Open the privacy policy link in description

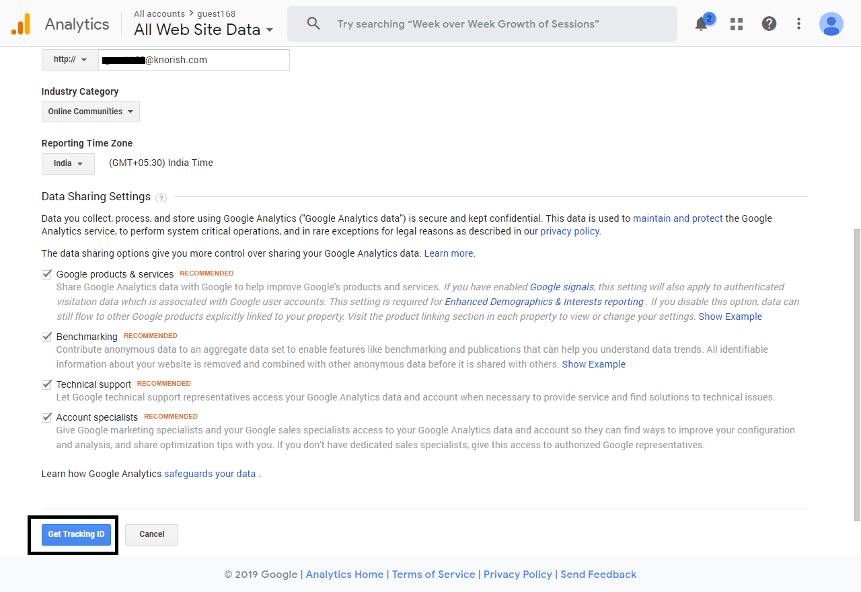pyautogui.click(x=570, y=231)
